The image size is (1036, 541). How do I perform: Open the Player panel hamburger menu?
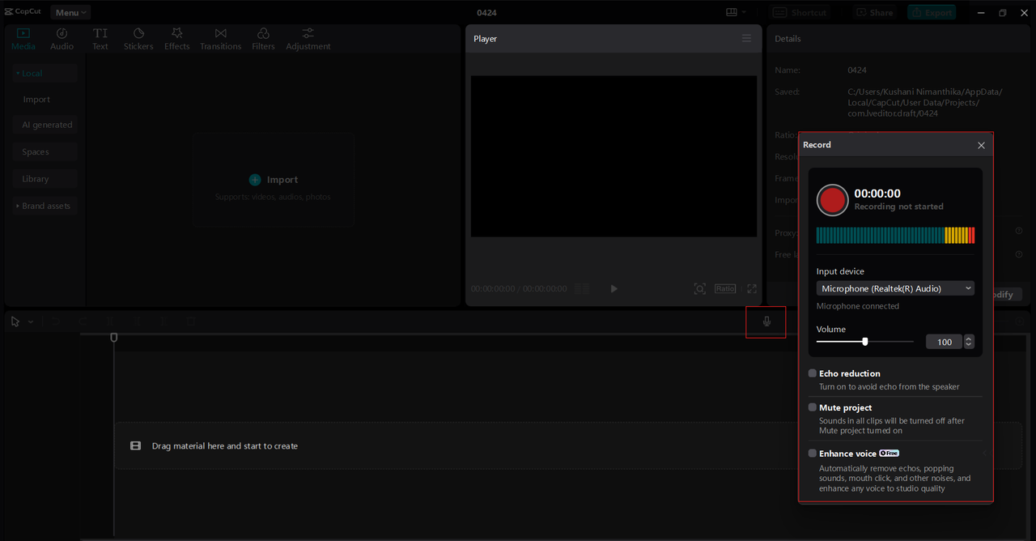[x=746, y=39]
